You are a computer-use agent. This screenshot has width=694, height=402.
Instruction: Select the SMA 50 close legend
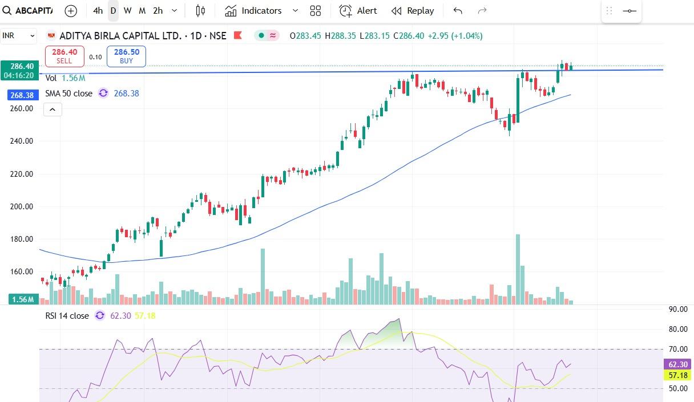(x=68, y=93)
